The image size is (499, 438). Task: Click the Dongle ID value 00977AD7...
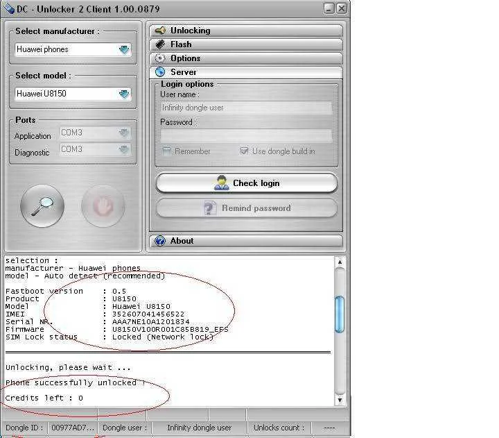pos(73,428)
